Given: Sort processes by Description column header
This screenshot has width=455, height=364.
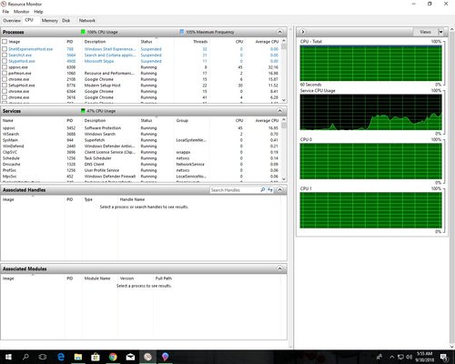Looking at the screenshot, I should coord(95,42).
